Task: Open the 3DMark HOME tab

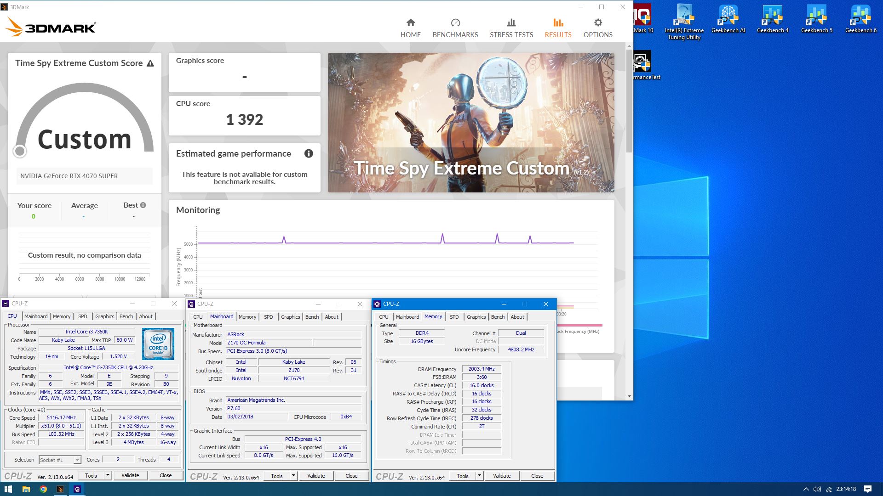Action: [x=410, y=28]
